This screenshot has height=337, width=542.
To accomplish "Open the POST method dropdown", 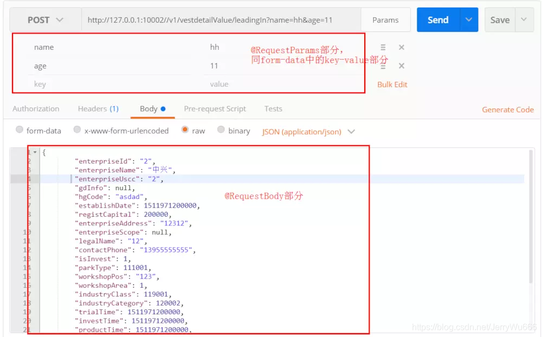I will (46, 20).
